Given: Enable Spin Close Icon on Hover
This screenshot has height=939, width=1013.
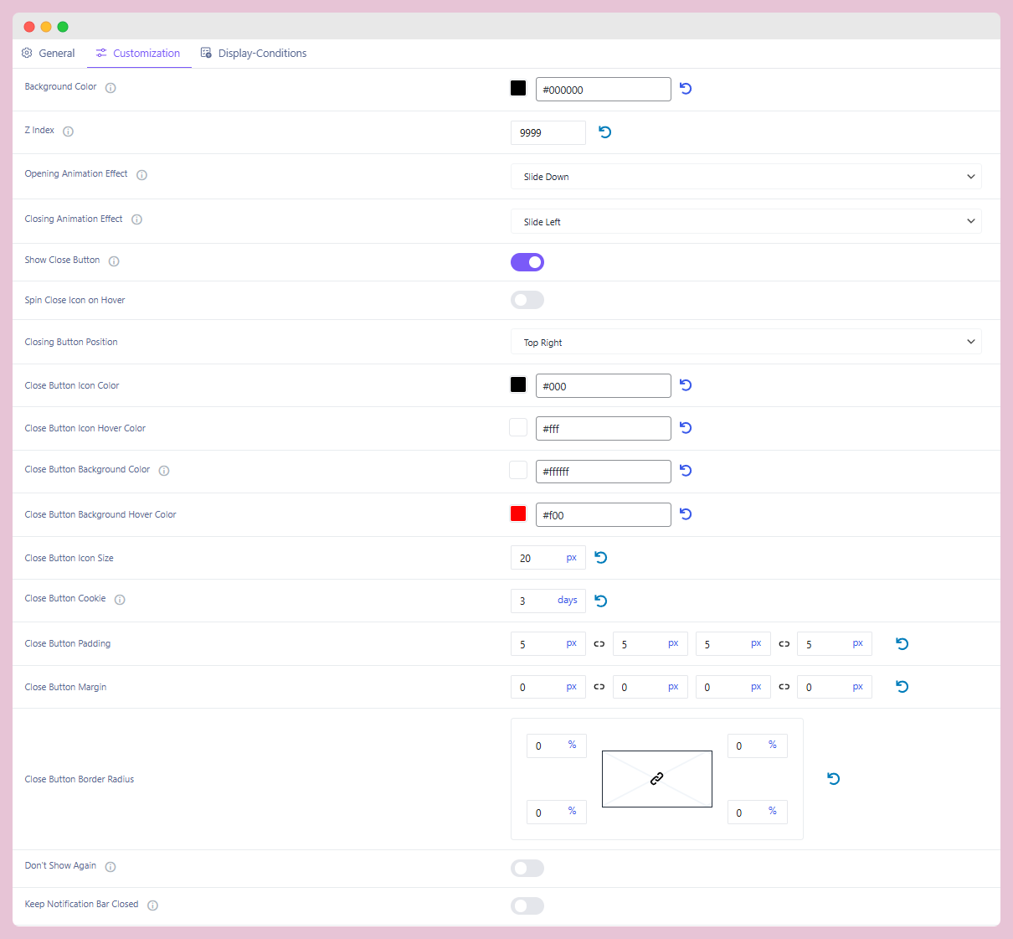Looking at the screenshot, I should (x=527, y=300).
